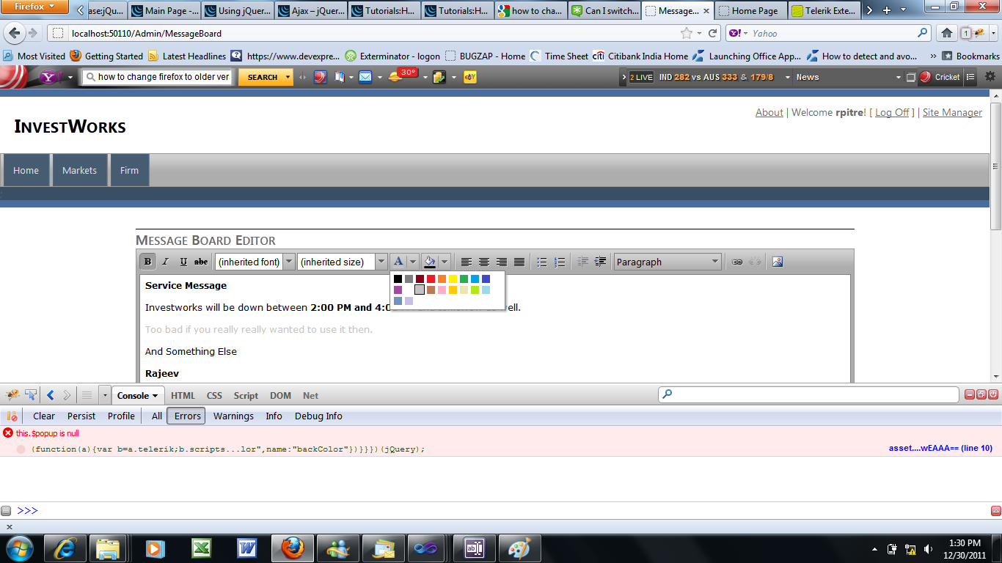
Task: Pick the red swatch in the color palette
Action: 431,279
